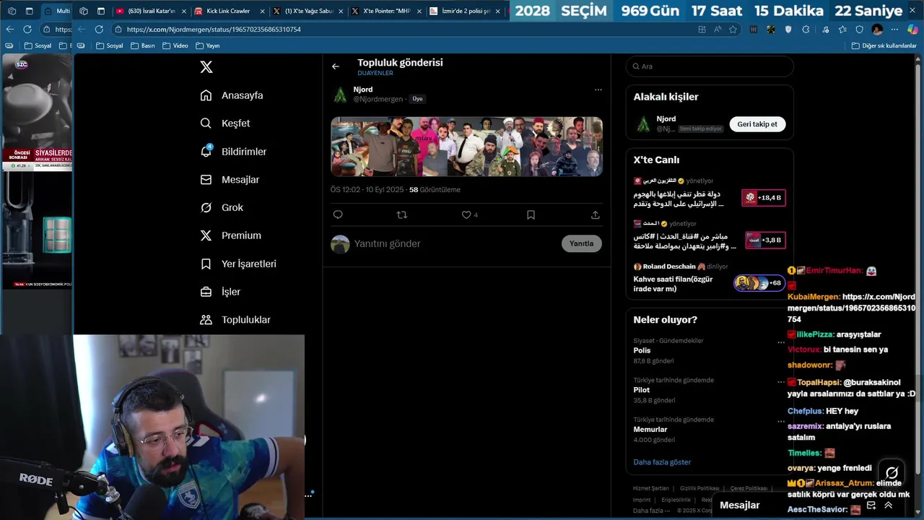The width and height of the screenshot is (924, 520).
Task: Open the Diğer sık kullanılanlar bookmarks folder
Action: (x=884, y=45)
